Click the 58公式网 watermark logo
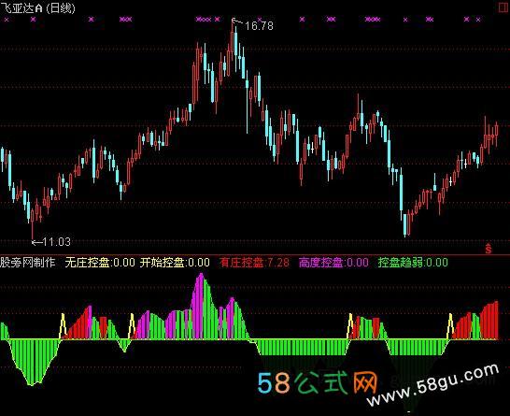Image resolution: width=510 pixels, height=416 pixels. [x=318, y=382]
